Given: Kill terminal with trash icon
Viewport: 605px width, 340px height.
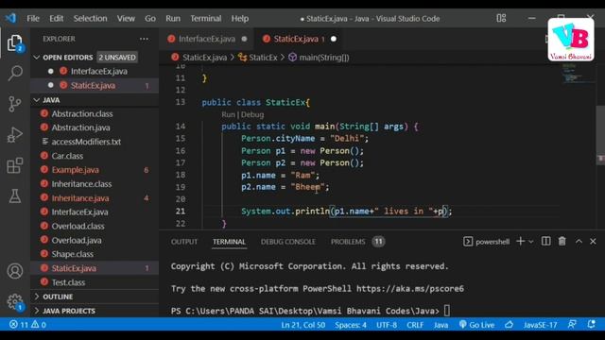Looking at the screenshot, I should 562,242.
